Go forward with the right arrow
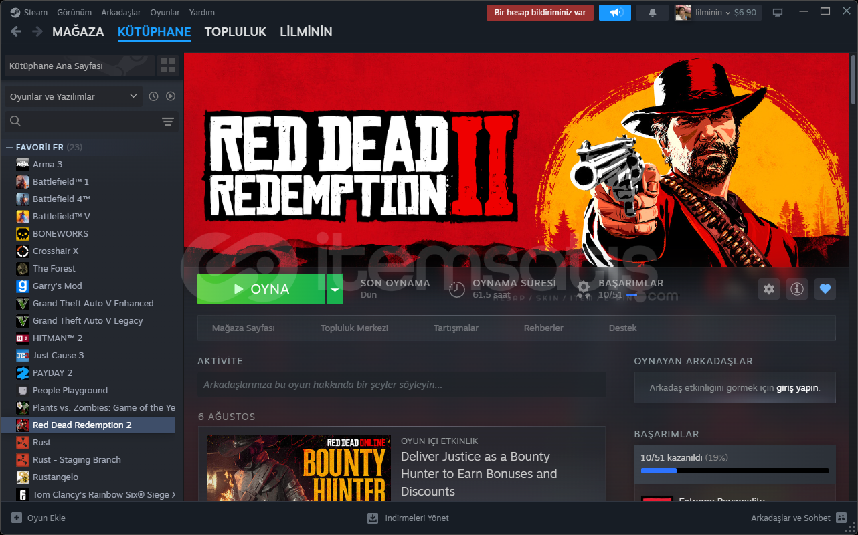The height and width of the screenshot is (535, 858). tap(37, 31)
